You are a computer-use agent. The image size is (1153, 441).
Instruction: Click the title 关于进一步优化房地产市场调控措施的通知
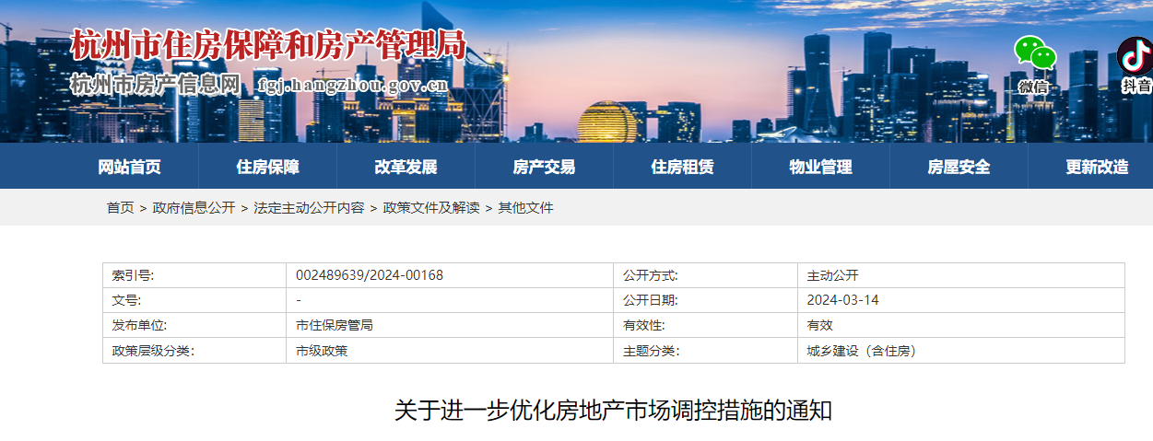click(613, 410)
